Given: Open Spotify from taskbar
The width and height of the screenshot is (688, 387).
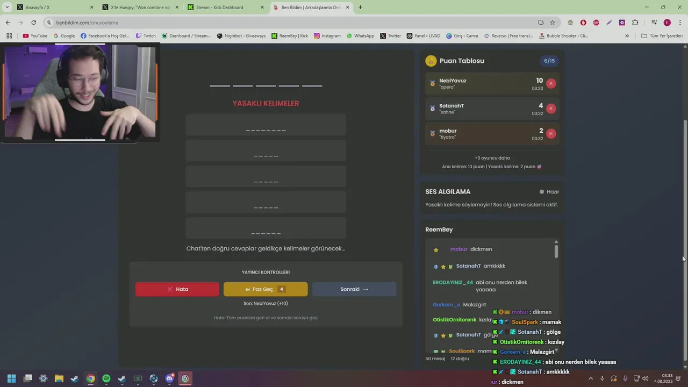Looking at the screenshot, I should [106, 378].
